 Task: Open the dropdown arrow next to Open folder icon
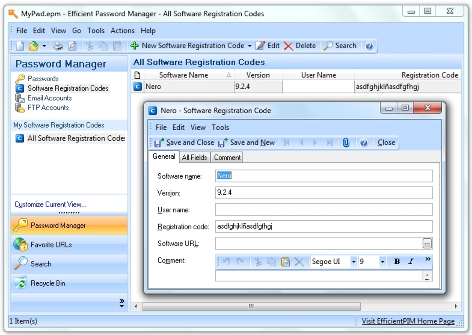coord(44,46)
